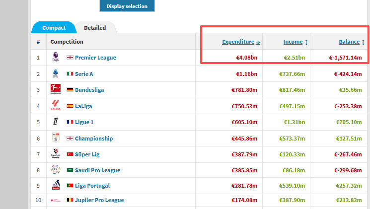Viewport: 370px width, 209px height.
Task: Open the Saudi Pro League link
Action: 98,170
